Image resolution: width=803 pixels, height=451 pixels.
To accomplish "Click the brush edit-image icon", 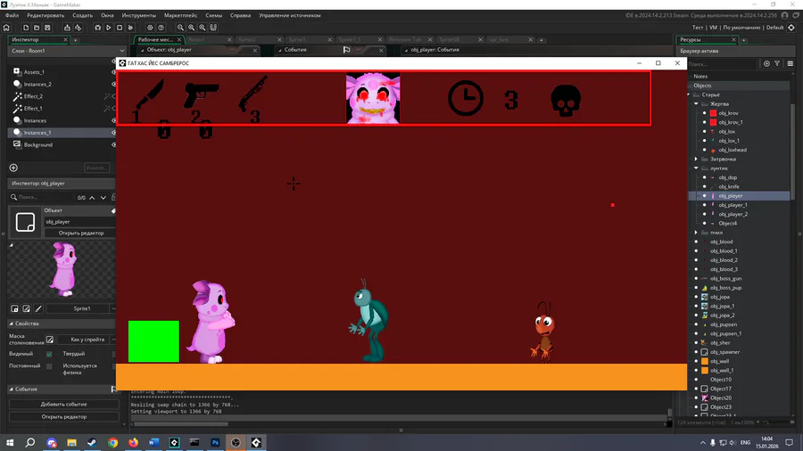I will (38, 308).
